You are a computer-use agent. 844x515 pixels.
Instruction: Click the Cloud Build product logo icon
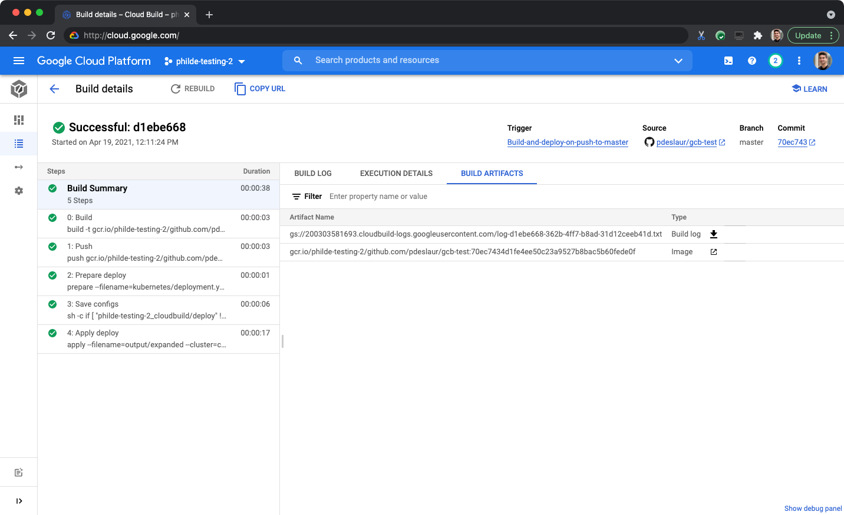pos(19,89)
